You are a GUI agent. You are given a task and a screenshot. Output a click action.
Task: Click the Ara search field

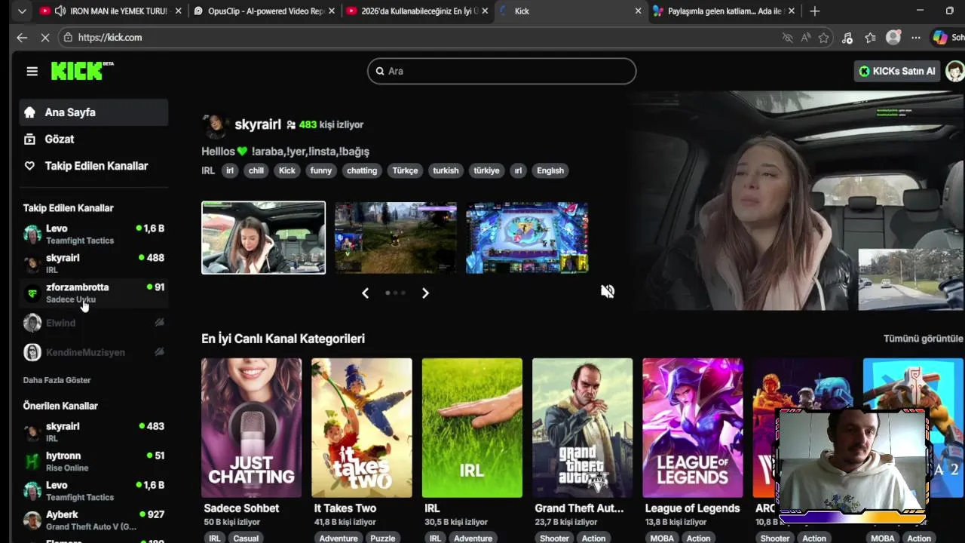click(x=501, y=71)
